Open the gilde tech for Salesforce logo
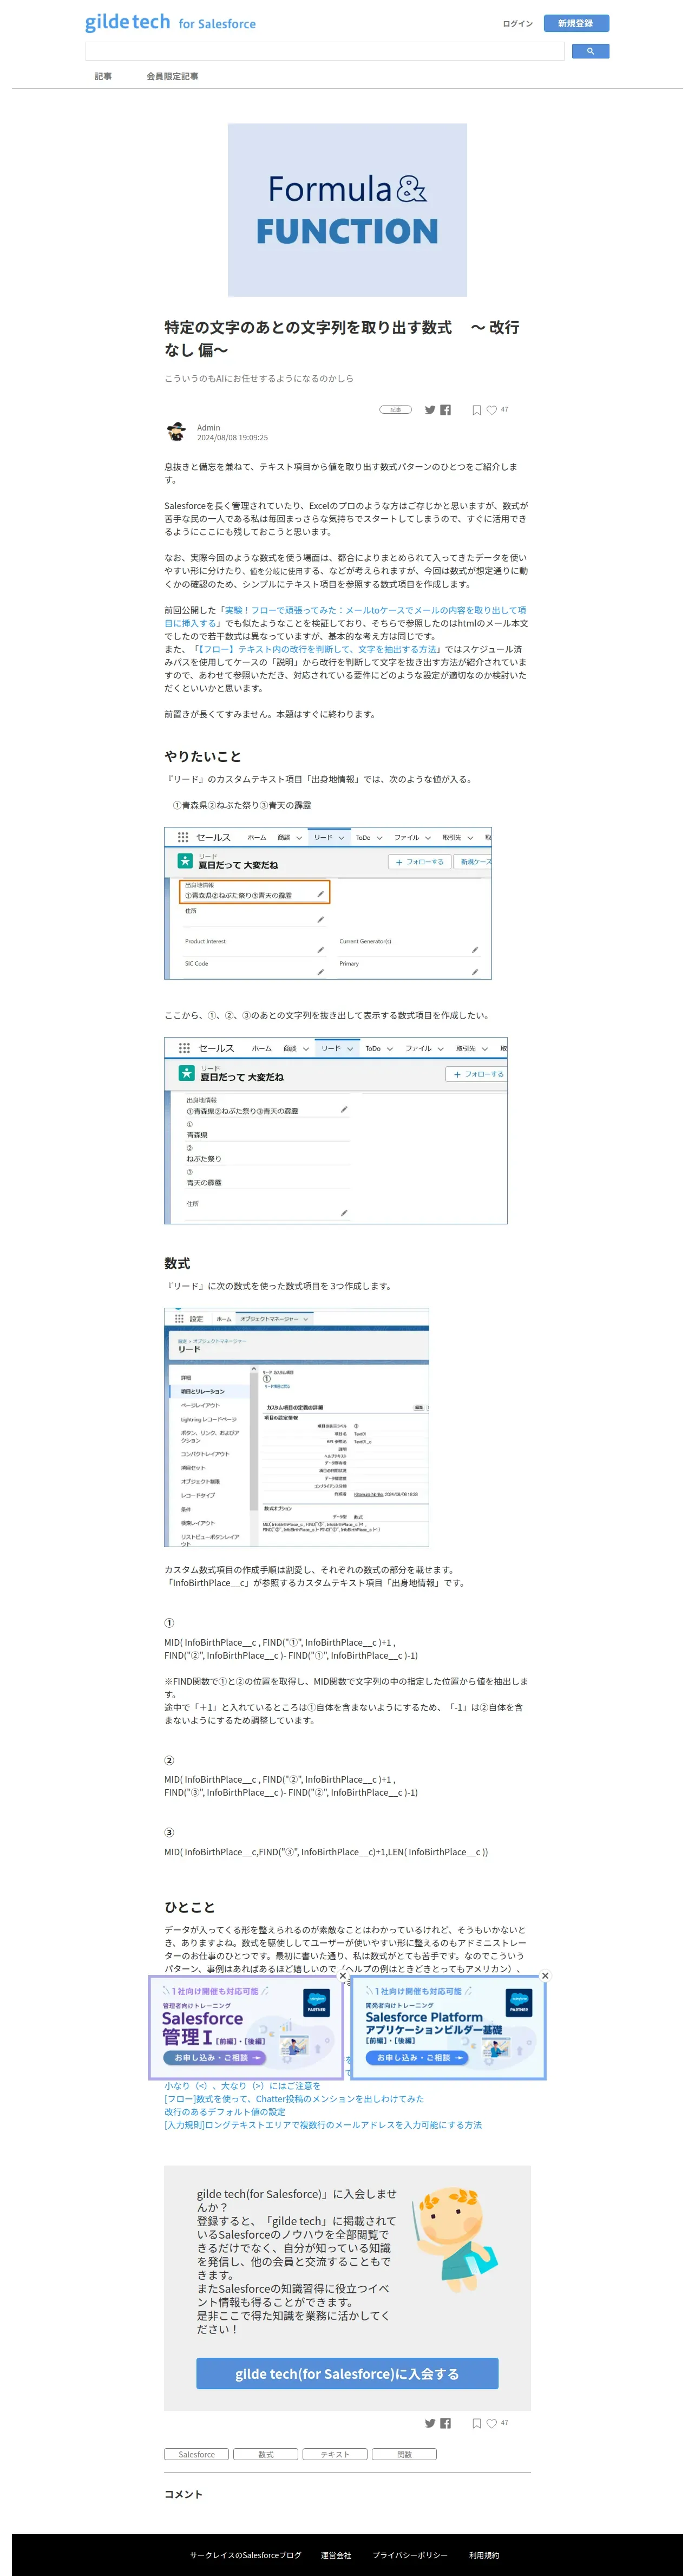This screenshot has height=2576, width=695. (170, 22)
